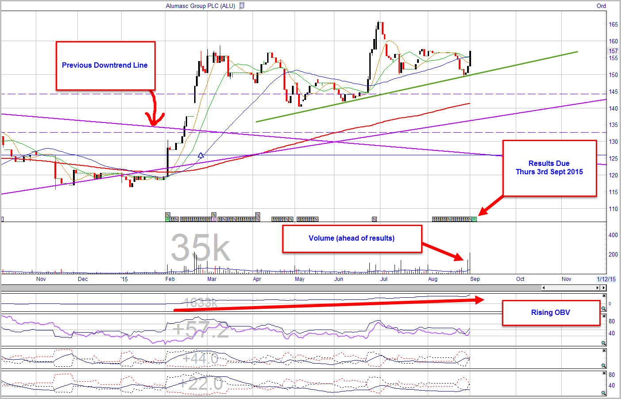Click magnifier icon in the OBV indicator panel

click(x=604, y=308)
